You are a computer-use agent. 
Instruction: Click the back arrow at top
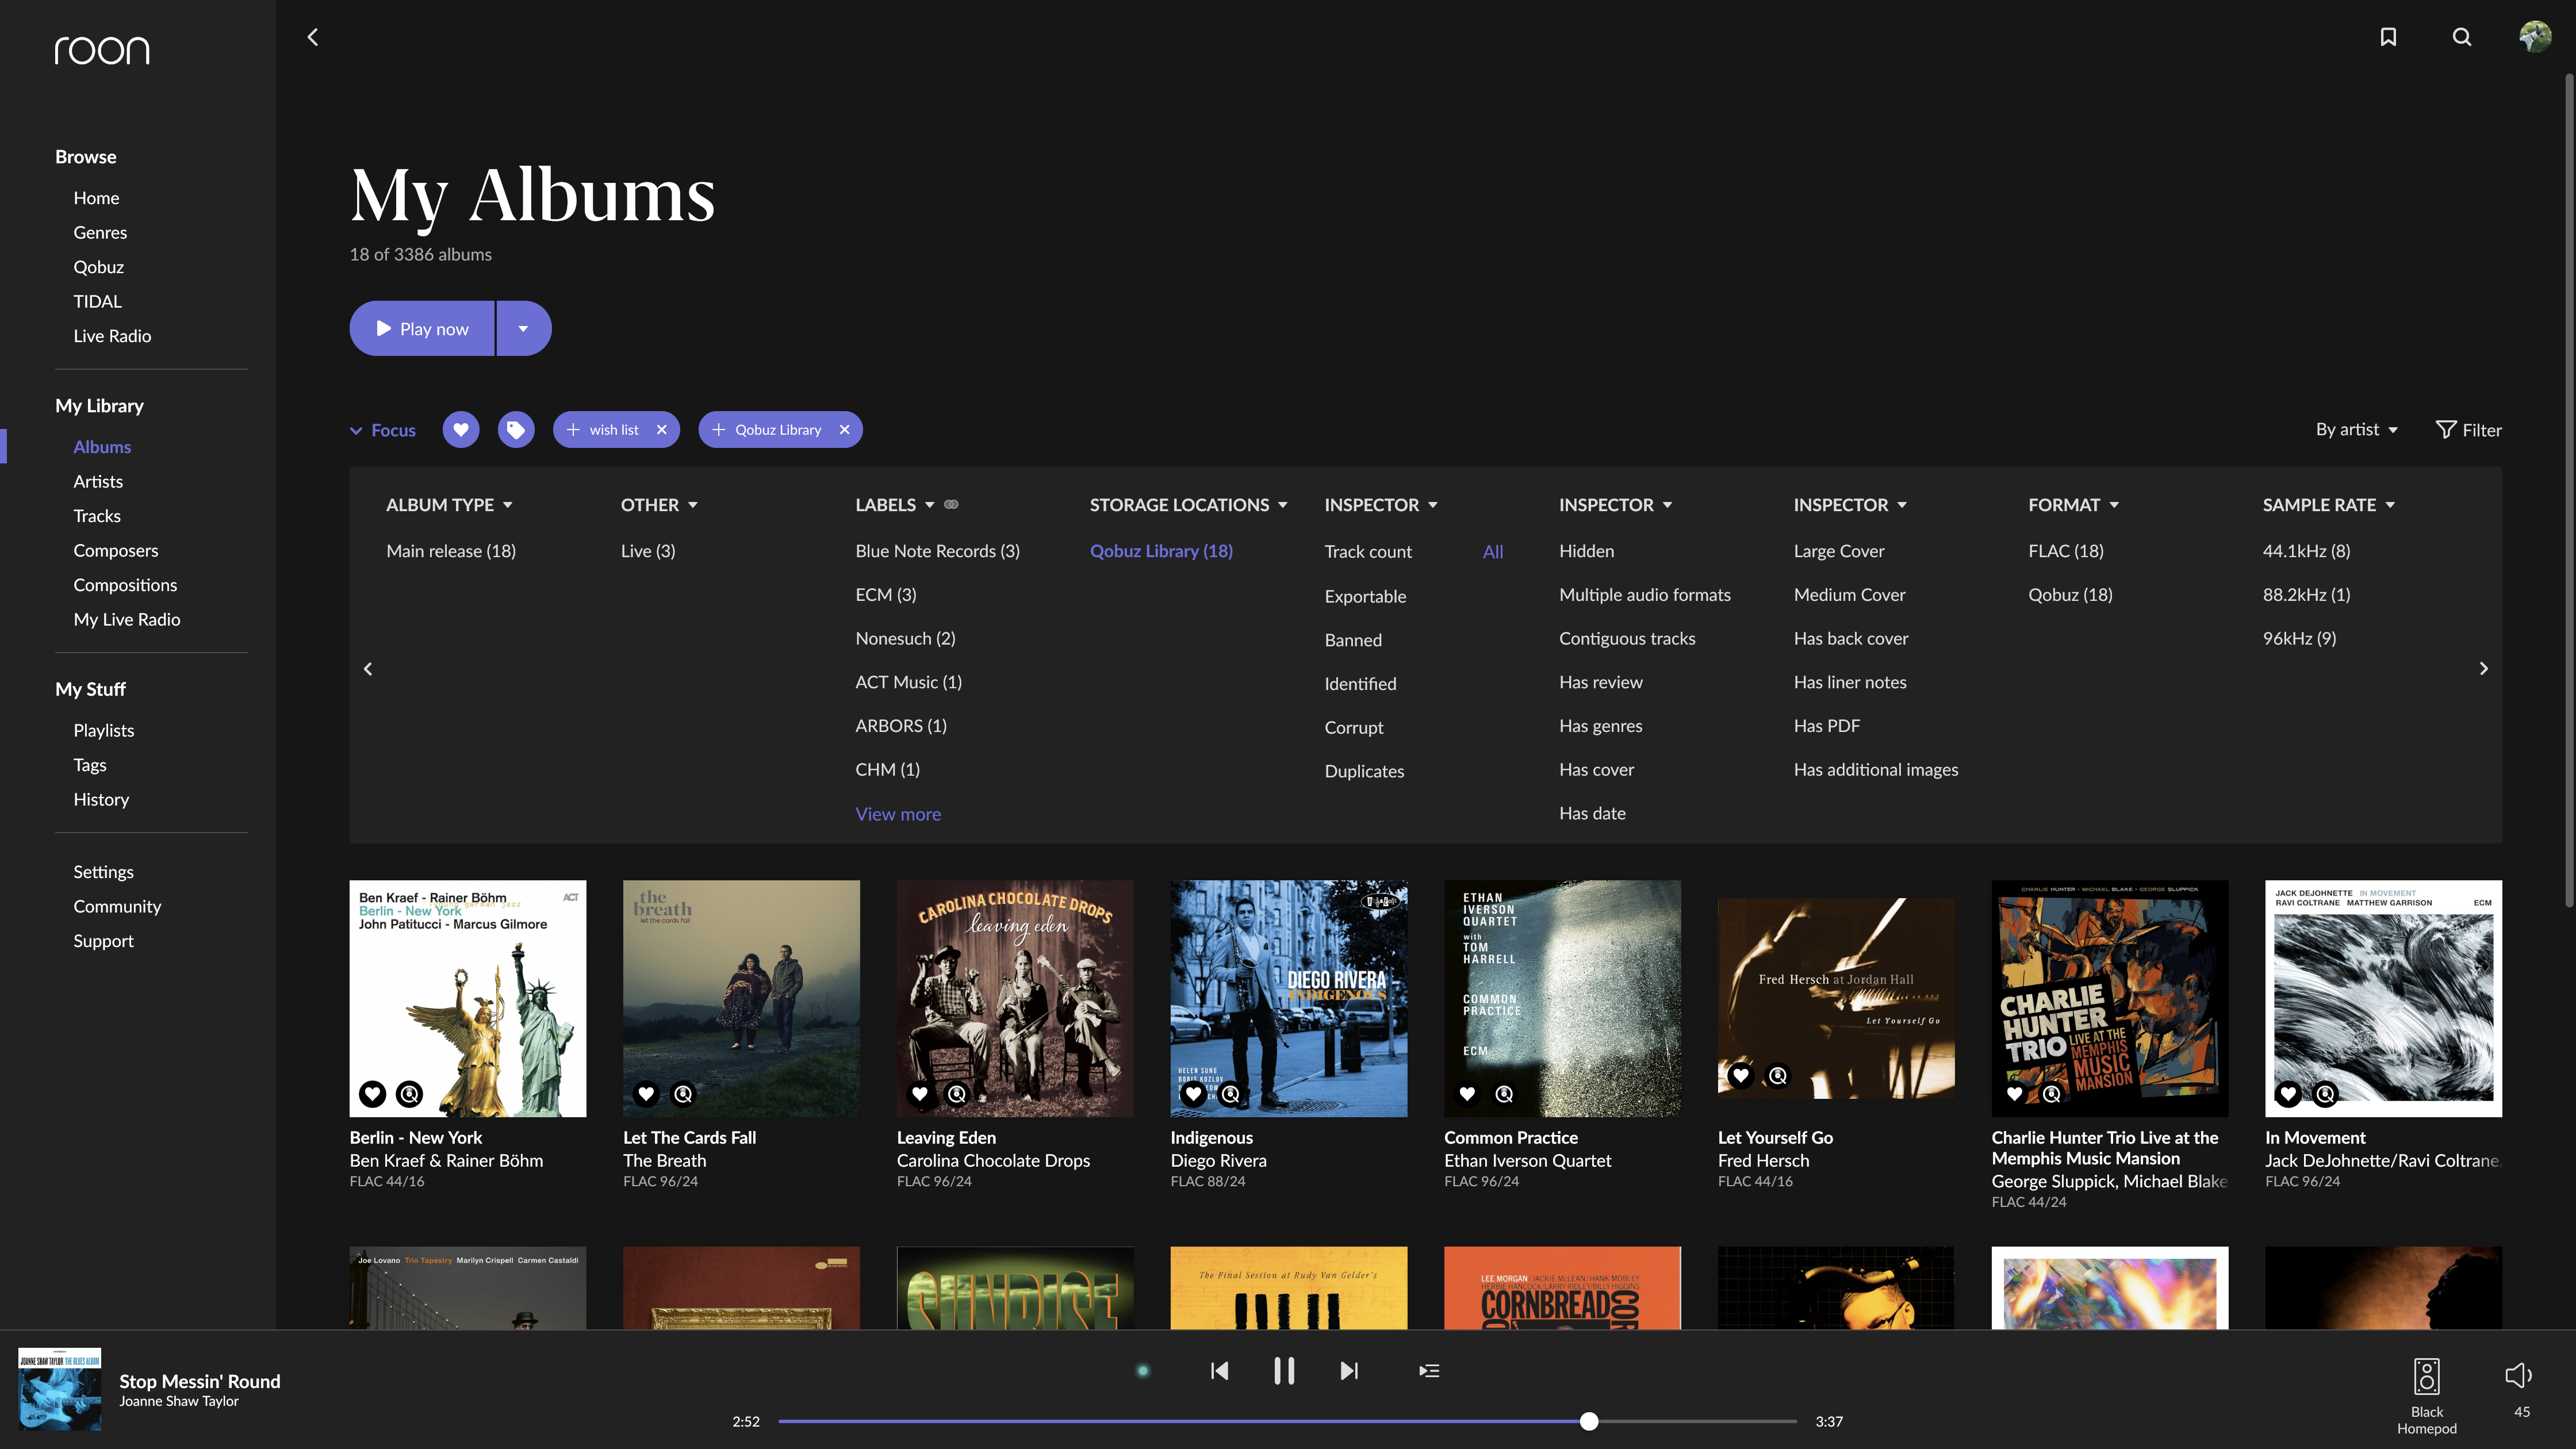(313, 37)
